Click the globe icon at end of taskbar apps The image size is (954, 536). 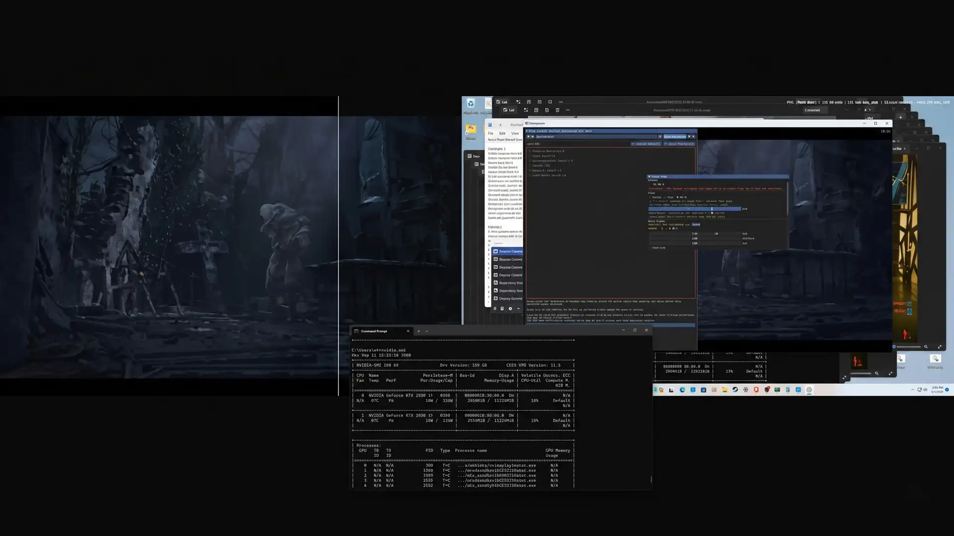point(809,390)
